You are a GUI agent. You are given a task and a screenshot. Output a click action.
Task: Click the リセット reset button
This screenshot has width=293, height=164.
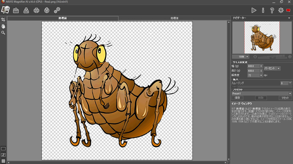tap(285, 98)
